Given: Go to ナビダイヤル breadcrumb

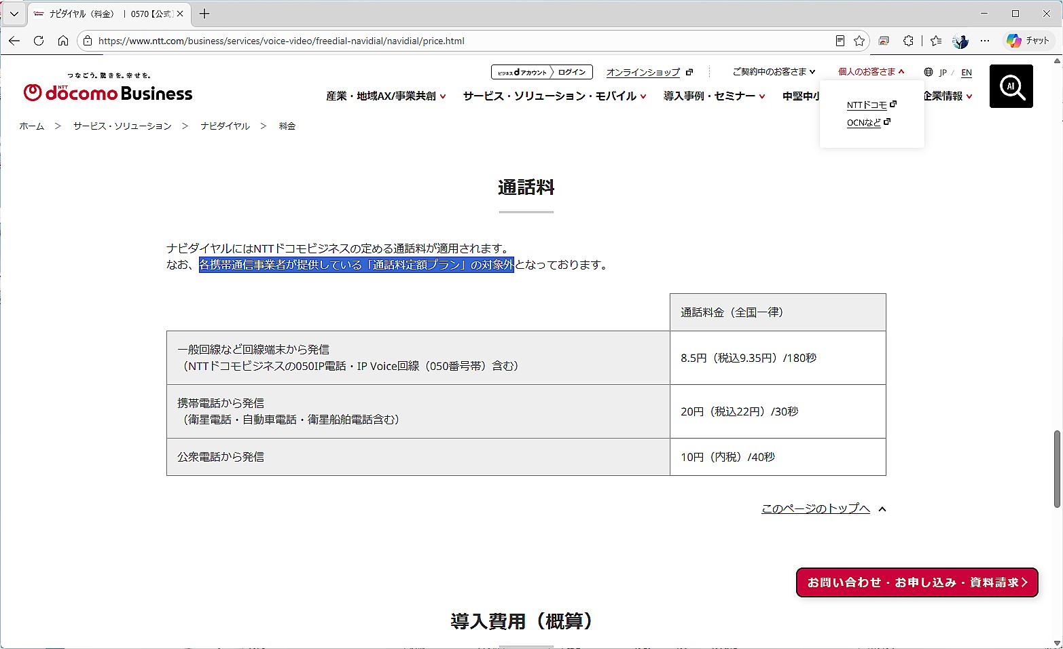Looking at the screenshot, I should [225, 126].
